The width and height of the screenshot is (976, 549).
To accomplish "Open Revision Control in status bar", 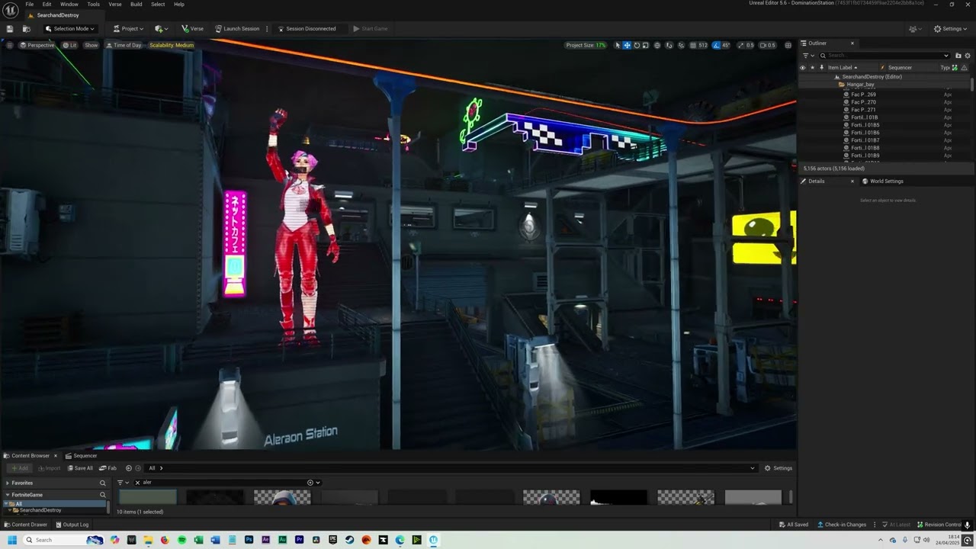I will click(939, 525).
